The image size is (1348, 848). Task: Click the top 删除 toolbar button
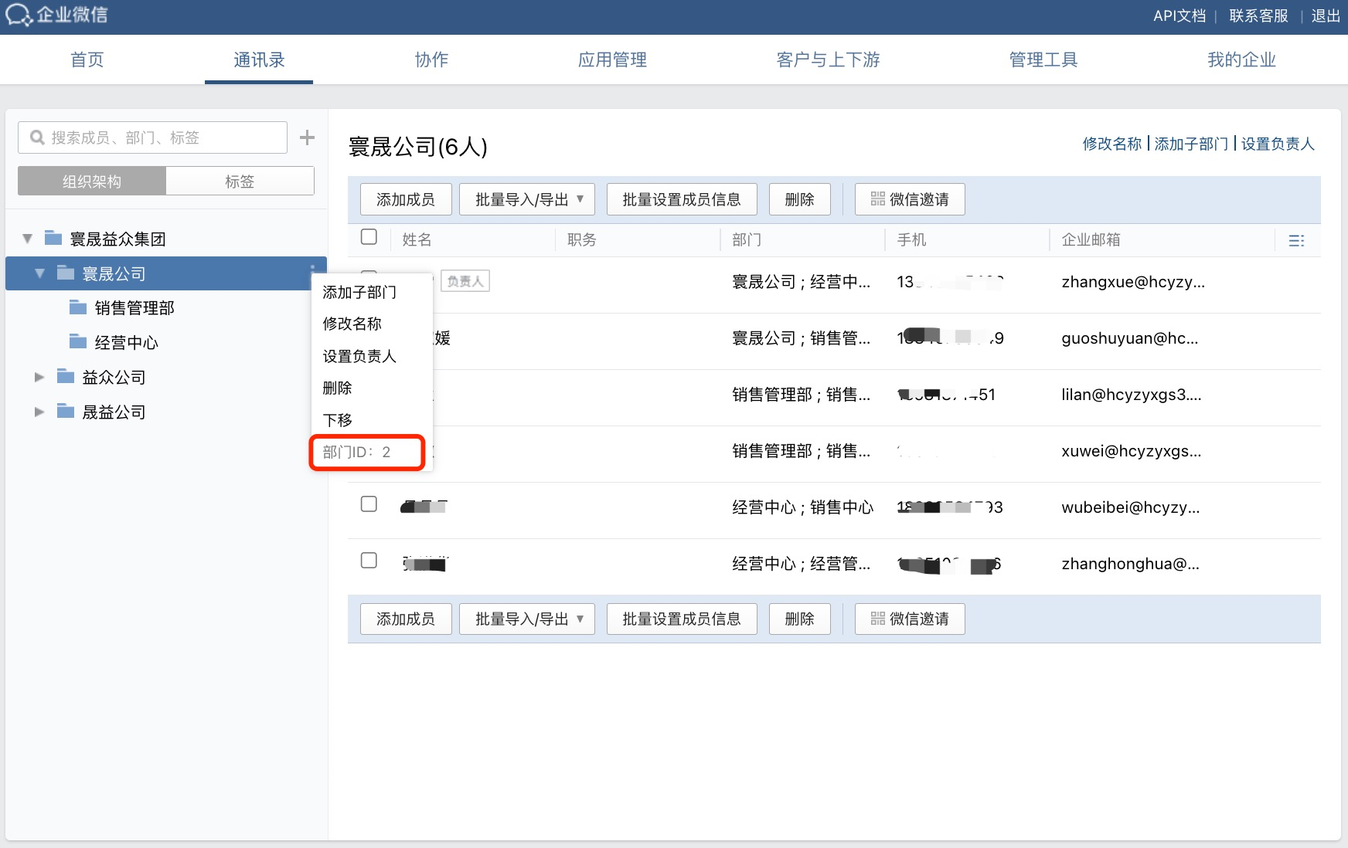pos(800,199)
